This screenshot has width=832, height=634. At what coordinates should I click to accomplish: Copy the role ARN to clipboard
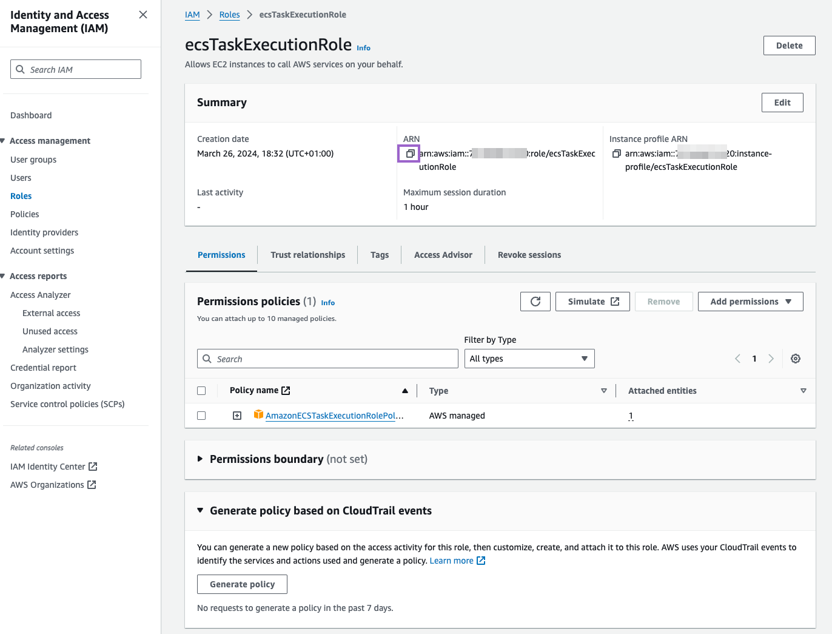coord(409,153)
